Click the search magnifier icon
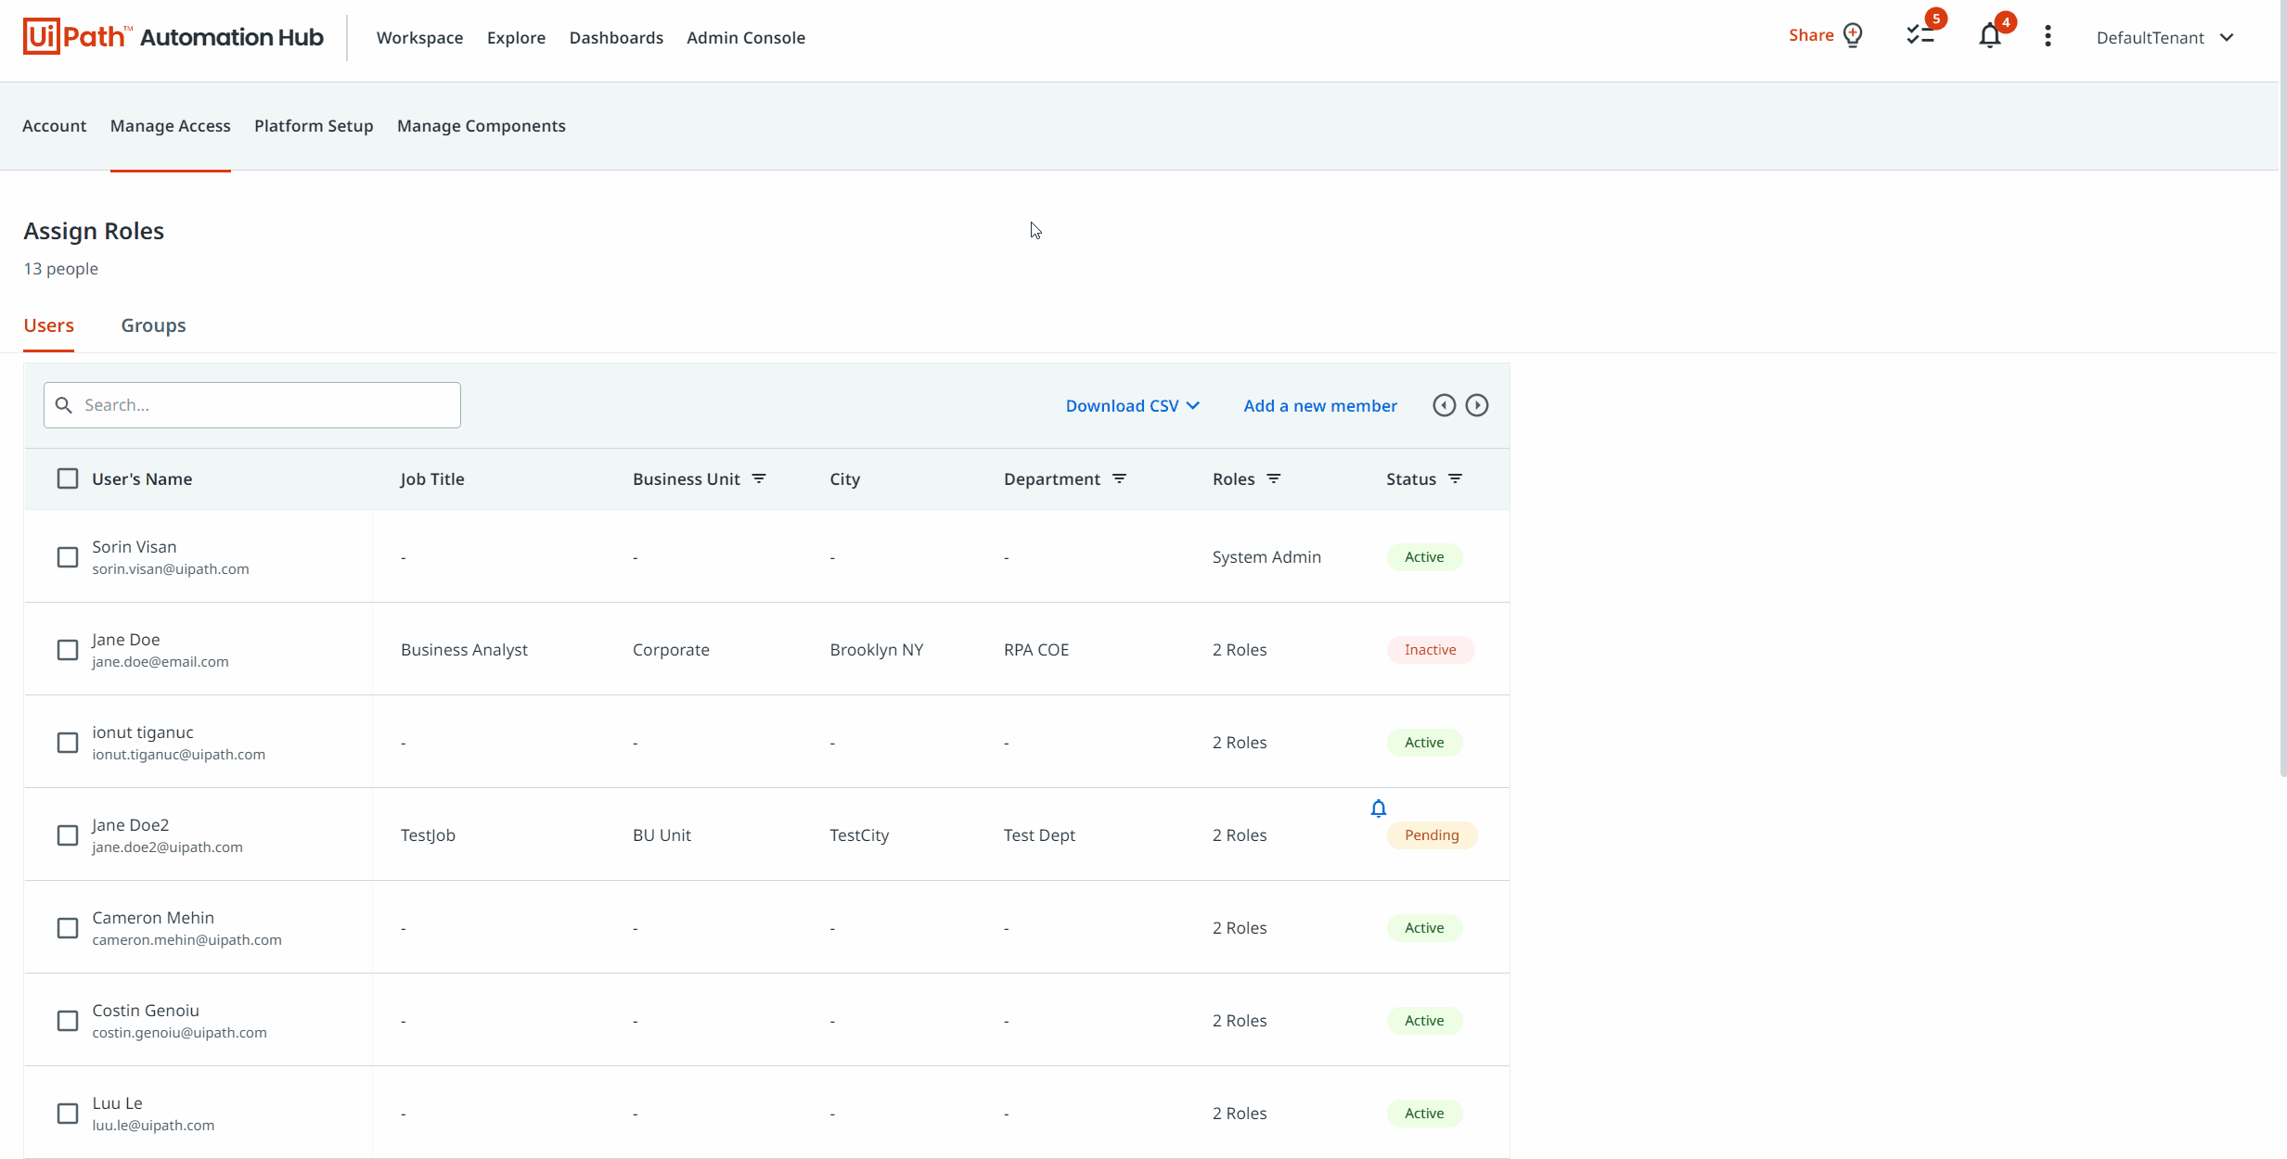The width and height of the screenshot is (2287, 1159). [x=64, y=405]
